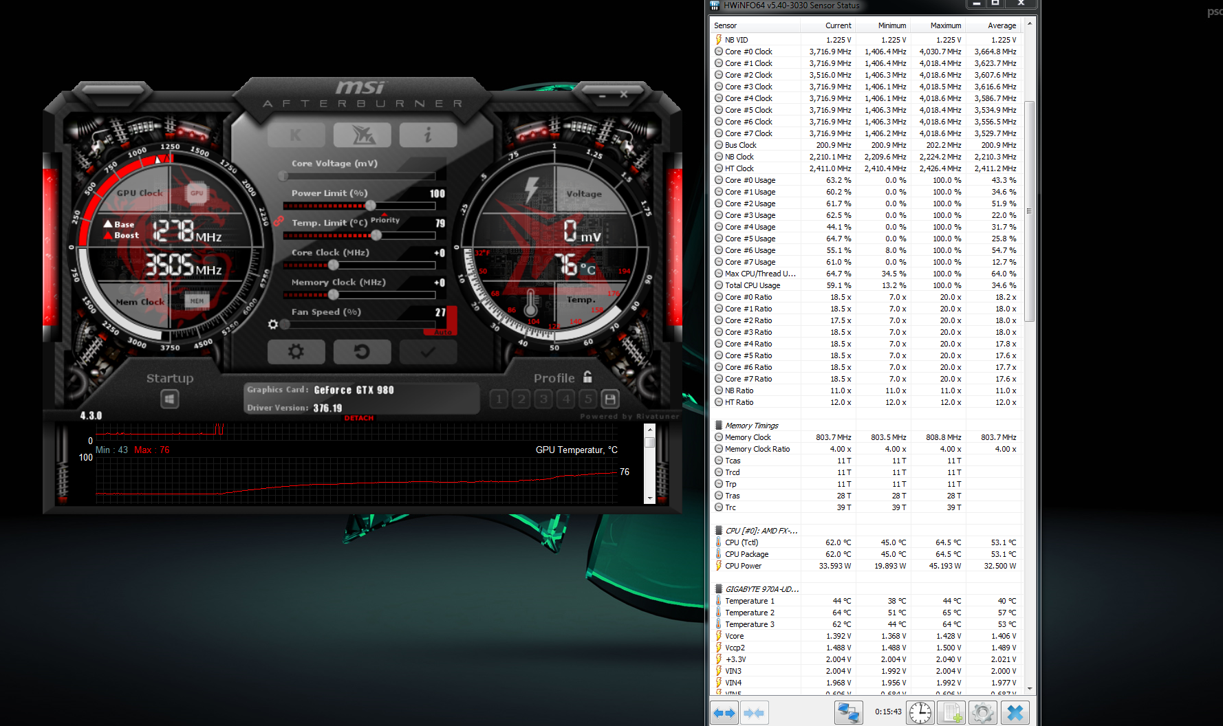This screenshot has width=1223, height=726.
Task: Start HWiNFO sensor logging to file
Action: pos(952,712)
